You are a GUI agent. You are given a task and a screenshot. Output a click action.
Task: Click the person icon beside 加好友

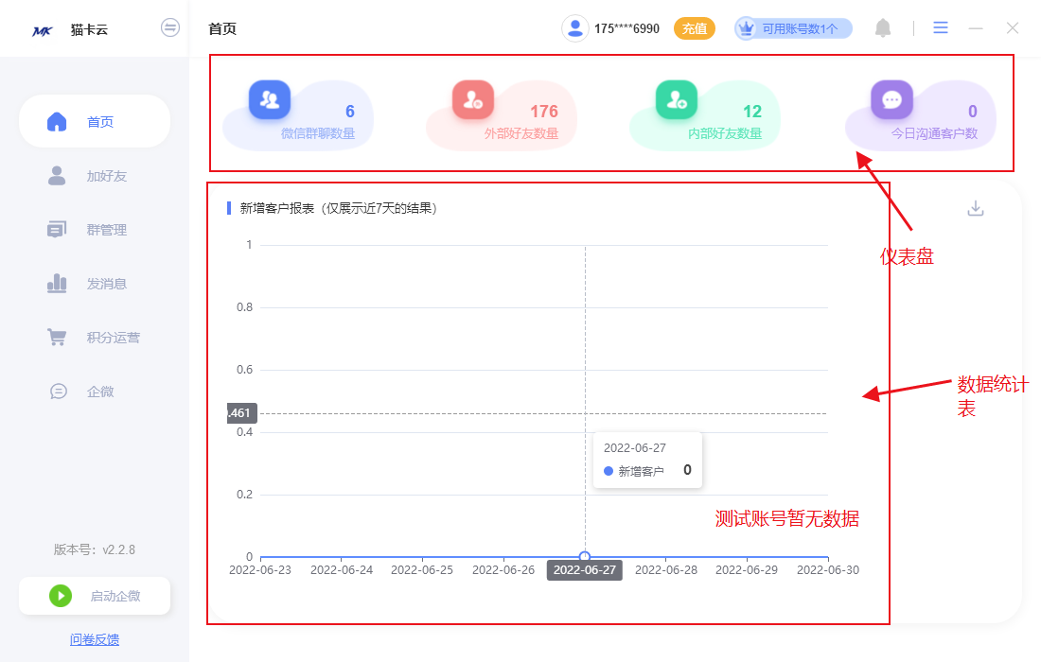[x=57, y=175]
